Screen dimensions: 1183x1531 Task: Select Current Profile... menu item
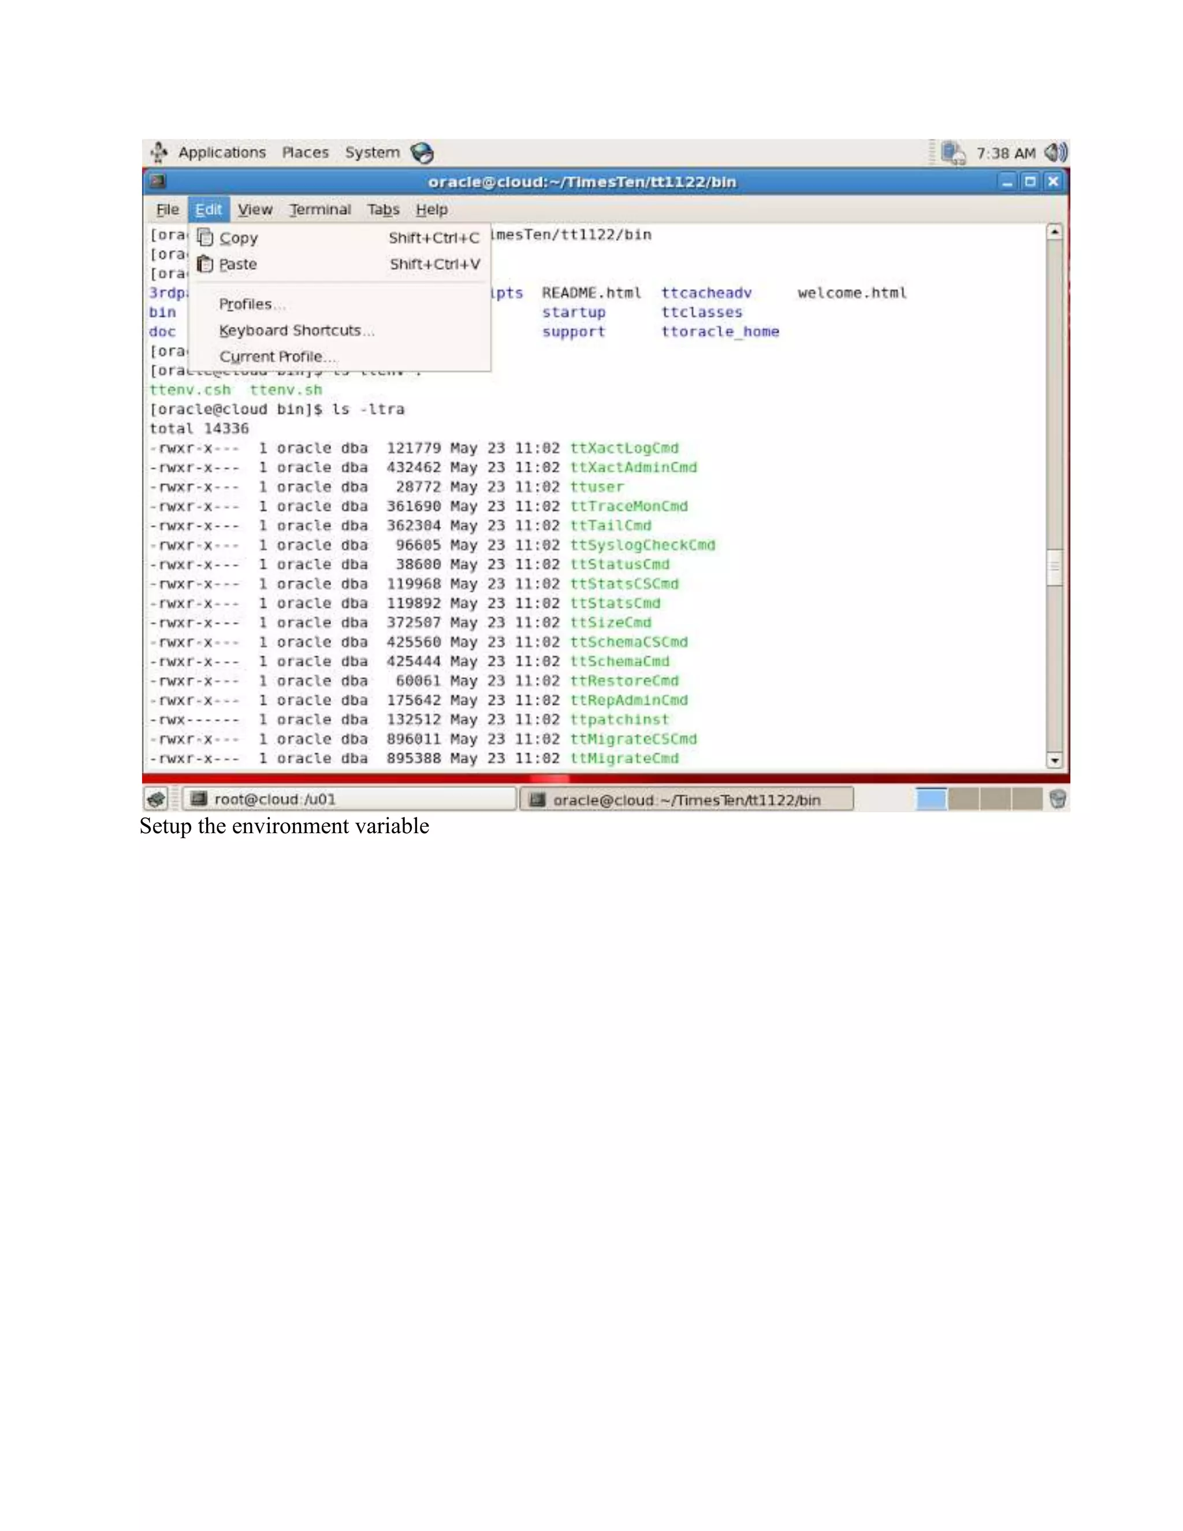click(x=277, y=357)
